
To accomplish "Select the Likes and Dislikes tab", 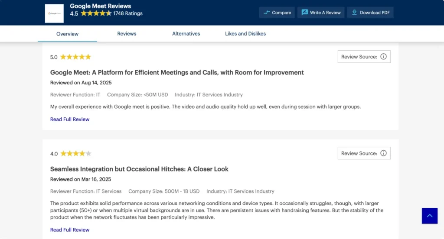I will click(x=245, y=34).
